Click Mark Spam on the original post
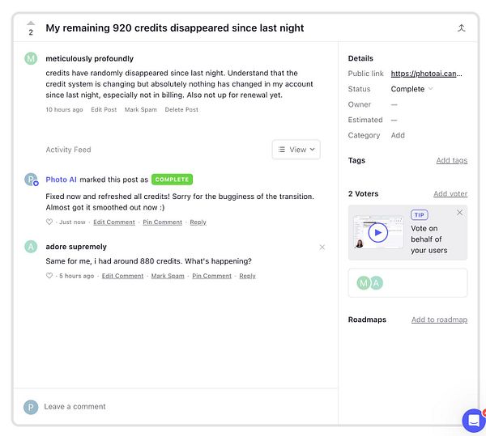The image size is (486, 436). coord(141,109)
